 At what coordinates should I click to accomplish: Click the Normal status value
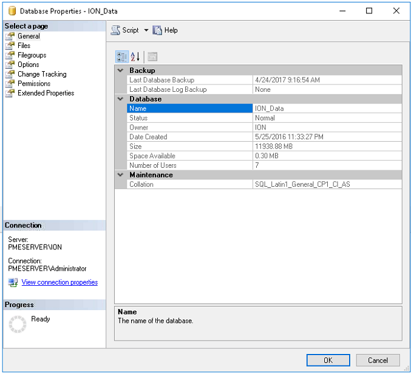point(265,117)
